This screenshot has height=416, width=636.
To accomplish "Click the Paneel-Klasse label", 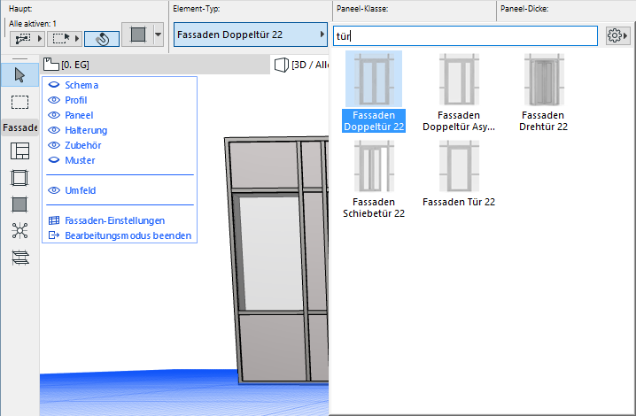I will point(362,9).
